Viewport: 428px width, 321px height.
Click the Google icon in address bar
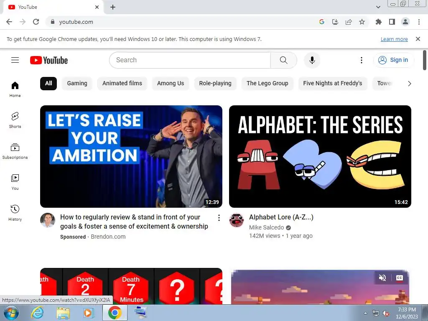[322, 22]
